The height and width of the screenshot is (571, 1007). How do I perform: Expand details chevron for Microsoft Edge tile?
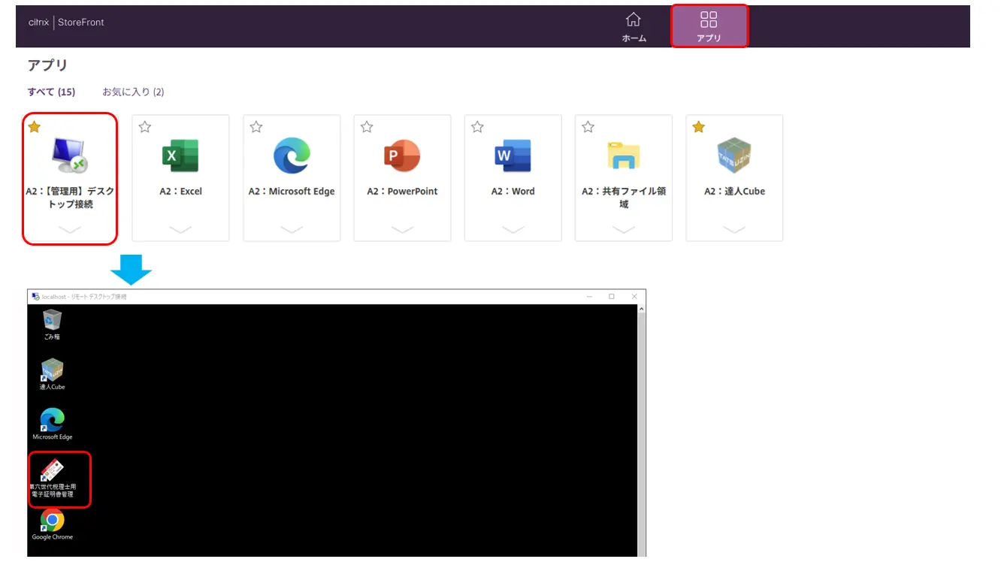pyautogui.click(x=292, y=229)
